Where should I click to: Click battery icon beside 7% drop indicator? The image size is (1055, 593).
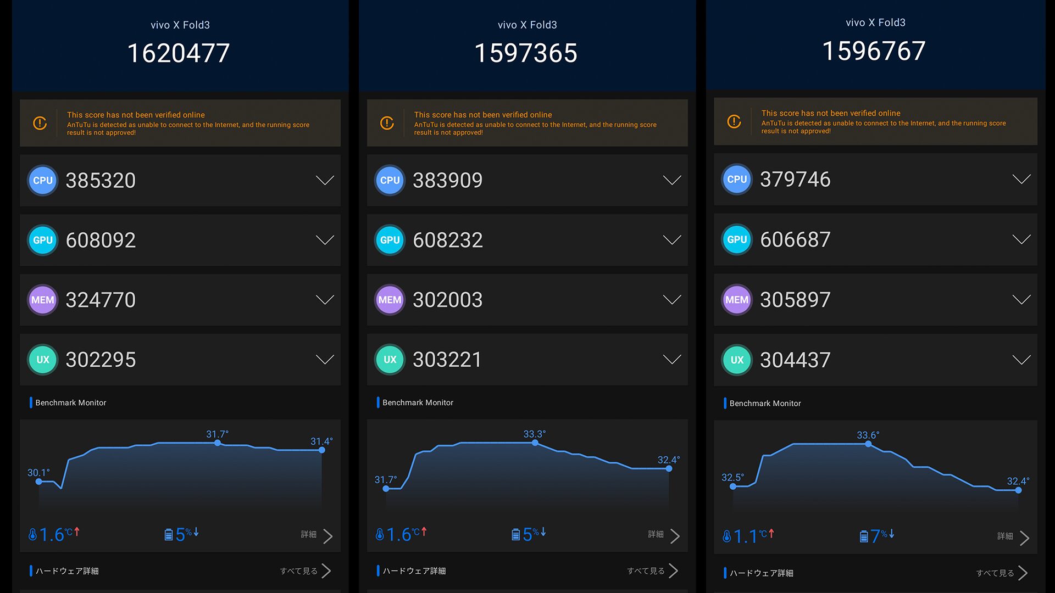tap(864, 536)
